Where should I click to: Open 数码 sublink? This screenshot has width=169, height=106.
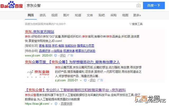[x=48, y=46]
